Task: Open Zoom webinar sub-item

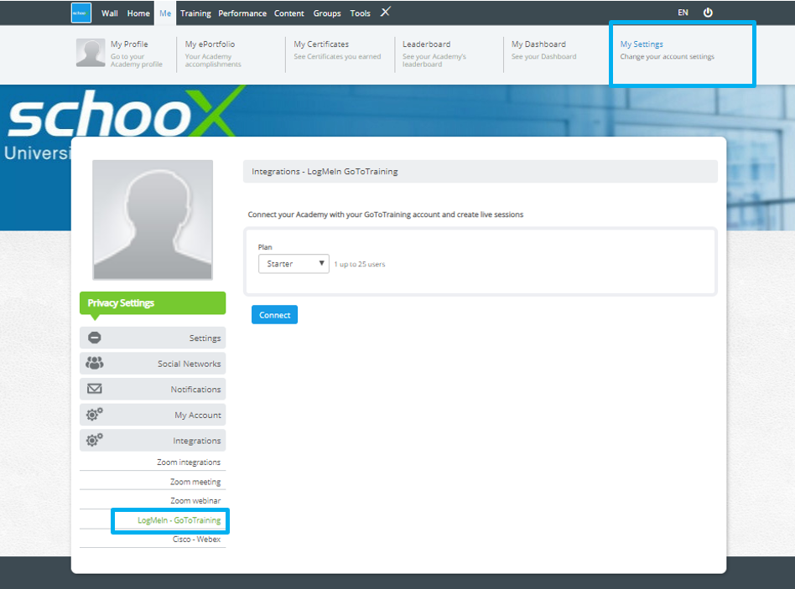Action: tap(195, 500)
